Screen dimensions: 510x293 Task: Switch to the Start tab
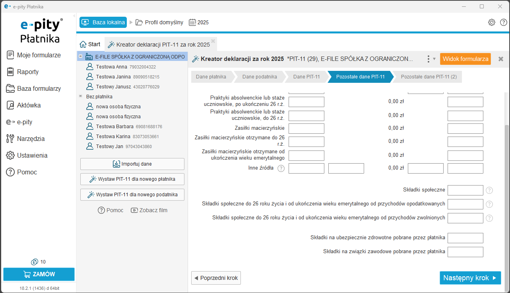point(90,44)
